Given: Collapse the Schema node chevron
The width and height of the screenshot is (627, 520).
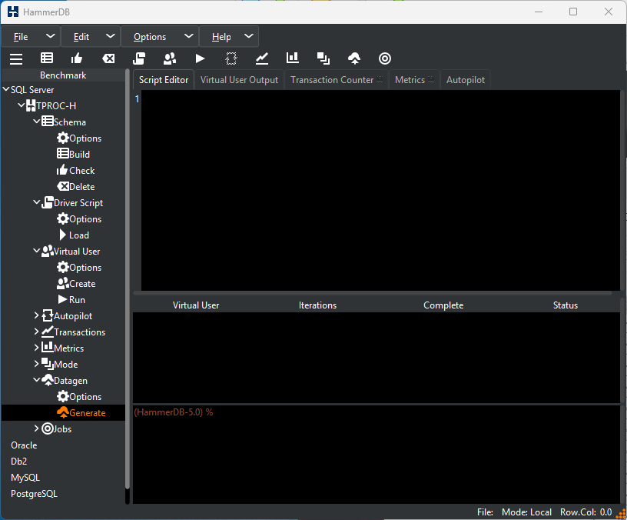Looking at the screenshot, I should pyautogui.click(x=36, y=121).
